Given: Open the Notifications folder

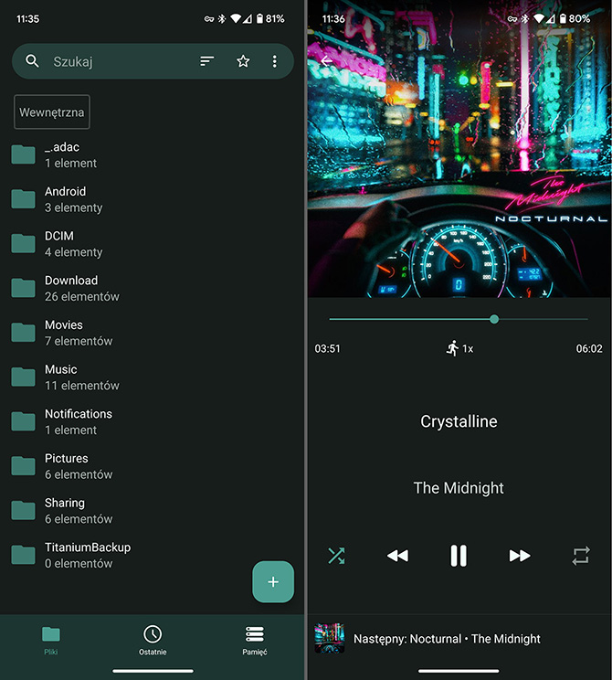Looking at the screenshot, I should tap(153, 422).
